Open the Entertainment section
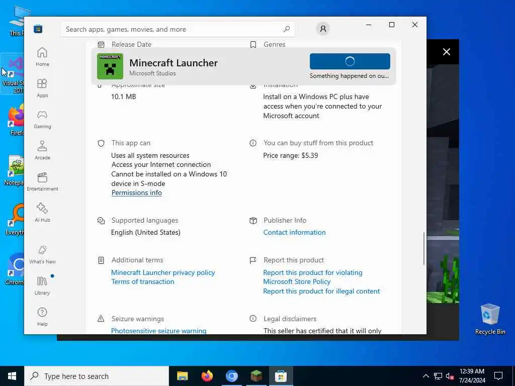 42,181
